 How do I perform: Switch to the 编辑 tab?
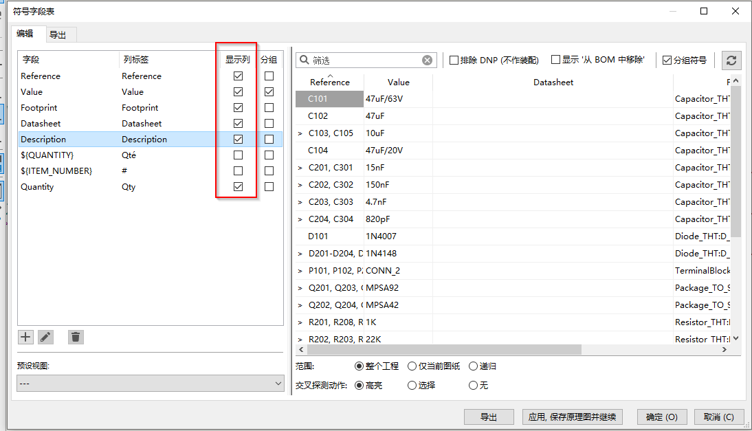(25, 34)
